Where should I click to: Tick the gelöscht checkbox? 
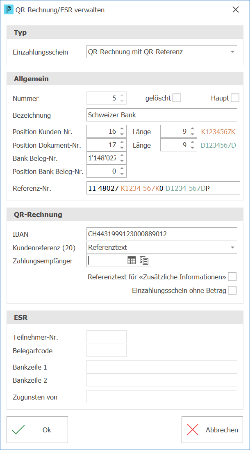tap(177, 98)
